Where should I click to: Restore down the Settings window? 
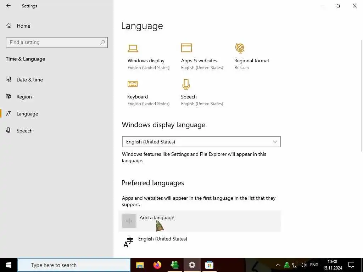point(339,6)
